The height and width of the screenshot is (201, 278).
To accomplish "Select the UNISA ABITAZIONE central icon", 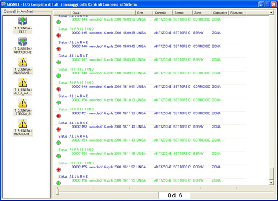I will point(23,41).
